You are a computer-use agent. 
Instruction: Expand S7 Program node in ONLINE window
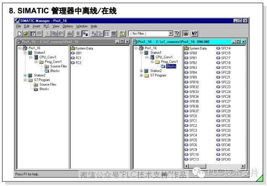(x=141, y=75)
